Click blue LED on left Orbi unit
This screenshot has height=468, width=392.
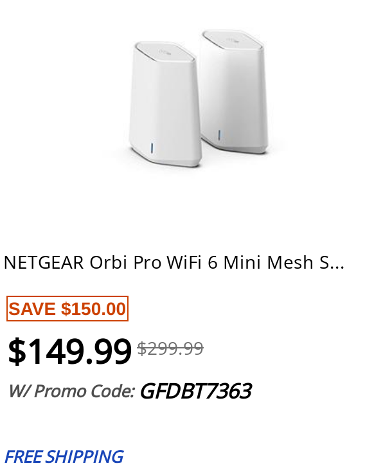[x=152, y=148]
